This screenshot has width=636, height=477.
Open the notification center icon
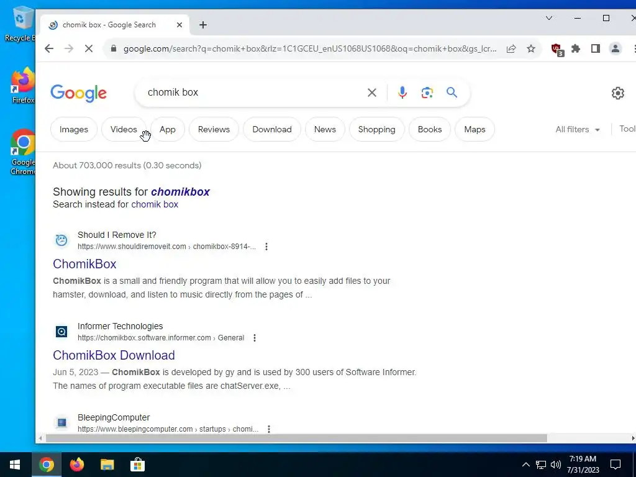pos(616,465)
